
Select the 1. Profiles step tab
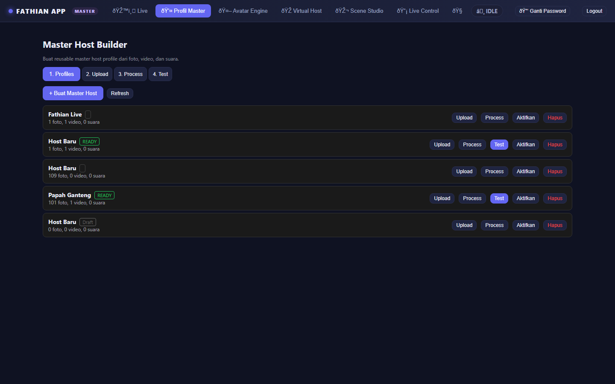tap(61, 74)
